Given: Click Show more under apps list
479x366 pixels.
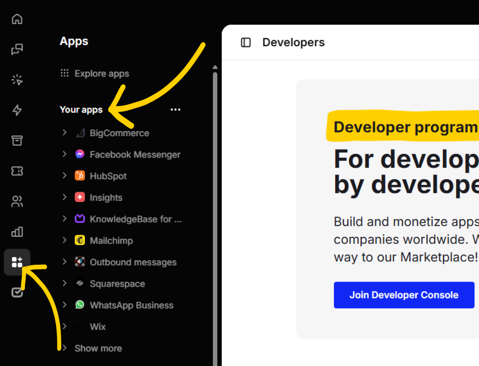Looking at the screenshot, I should 98,348.
